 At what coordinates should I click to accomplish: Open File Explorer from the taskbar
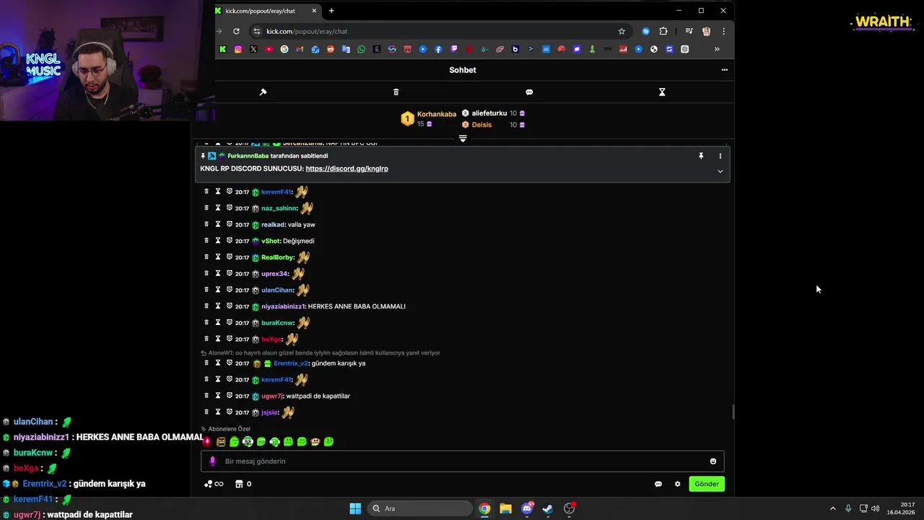505,508
